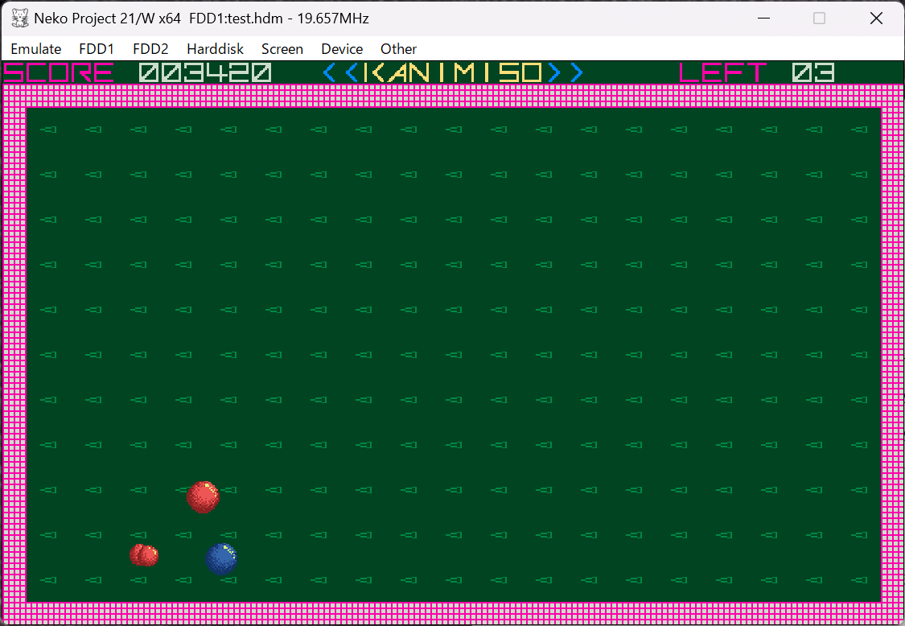
Task: Click the Neko Project cat icon in title bar
Action: click(19, 19)
